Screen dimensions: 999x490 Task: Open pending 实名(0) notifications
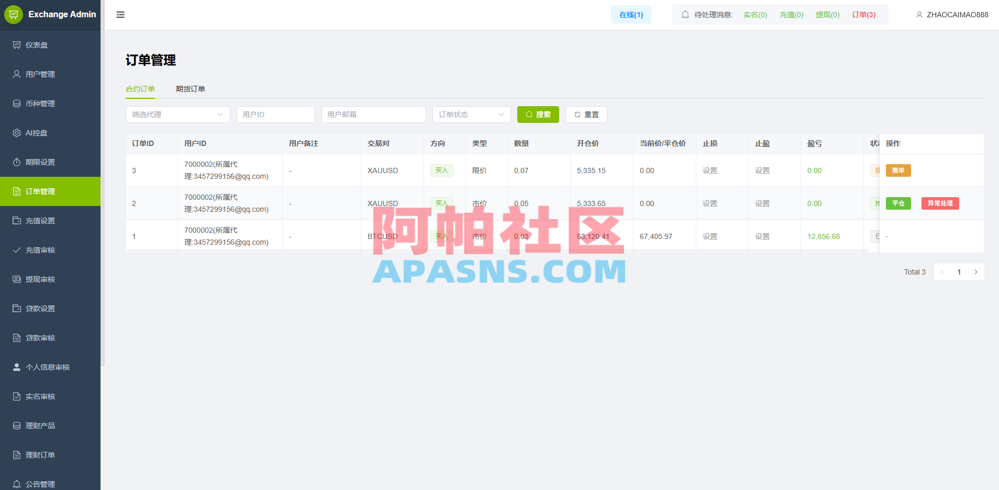tap(755, 15)
